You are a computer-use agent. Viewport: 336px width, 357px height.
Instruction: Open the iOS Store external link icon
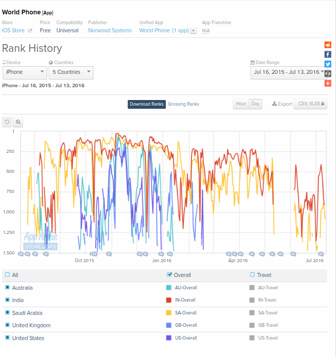(30, 31)
